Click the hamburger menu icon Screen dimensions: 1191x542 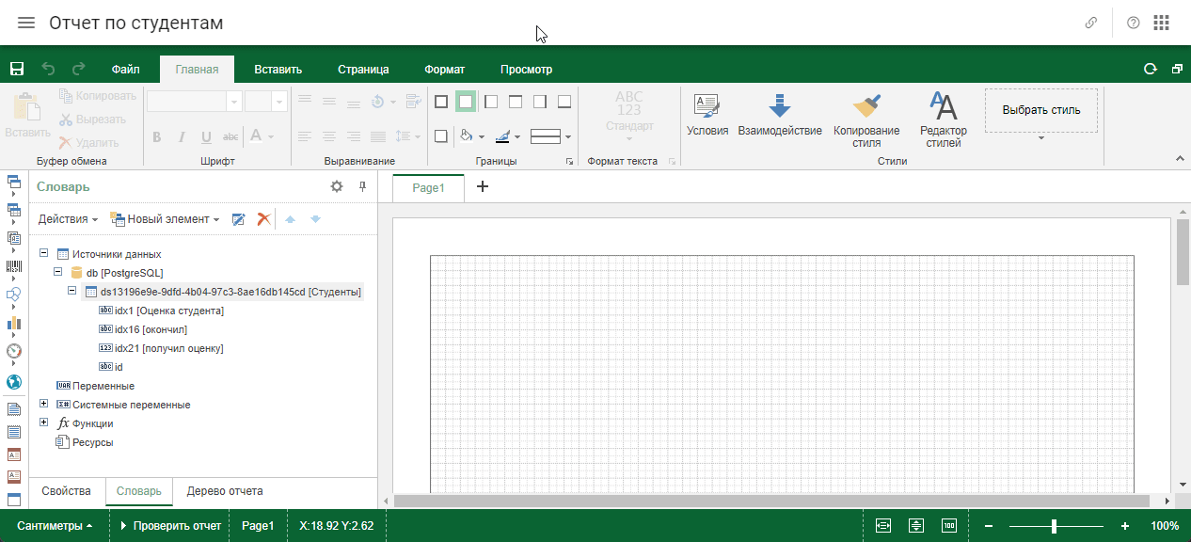click(x=26, y=23)
